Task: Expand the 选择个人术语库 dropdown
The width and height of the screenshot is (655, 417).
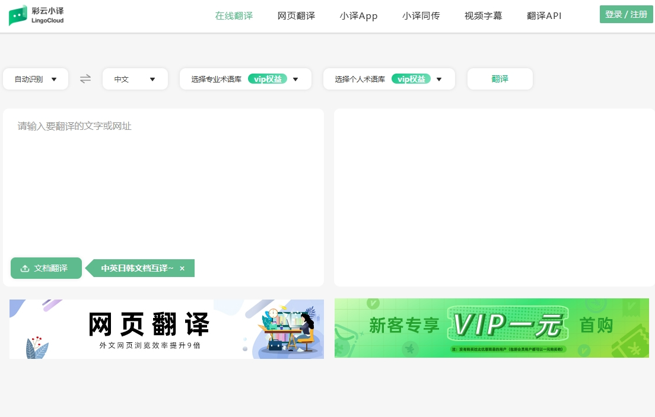Action: point(439,79)
